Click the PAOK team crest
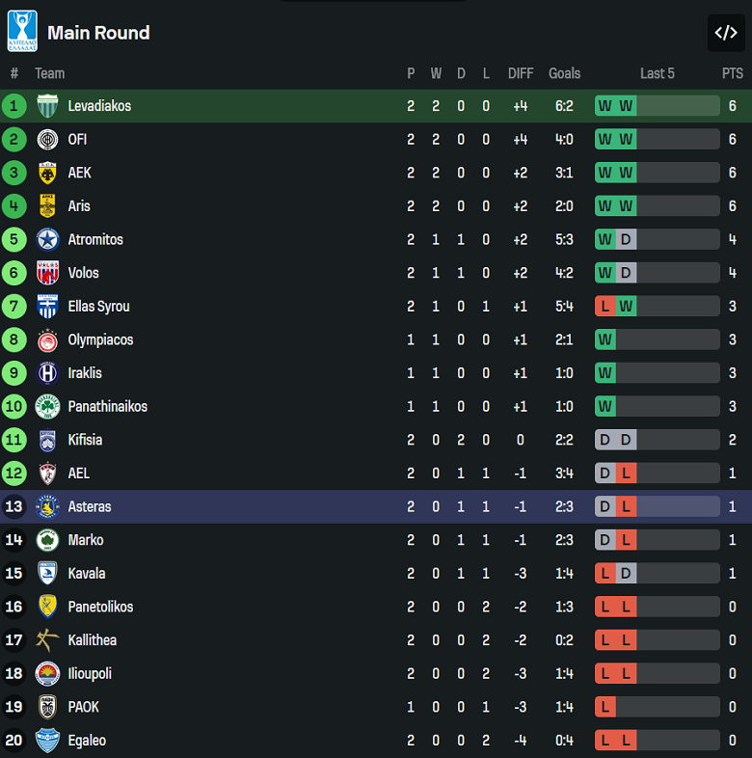Screen dimensions: 752x758 pyautogui.click(x=47, y=707)
